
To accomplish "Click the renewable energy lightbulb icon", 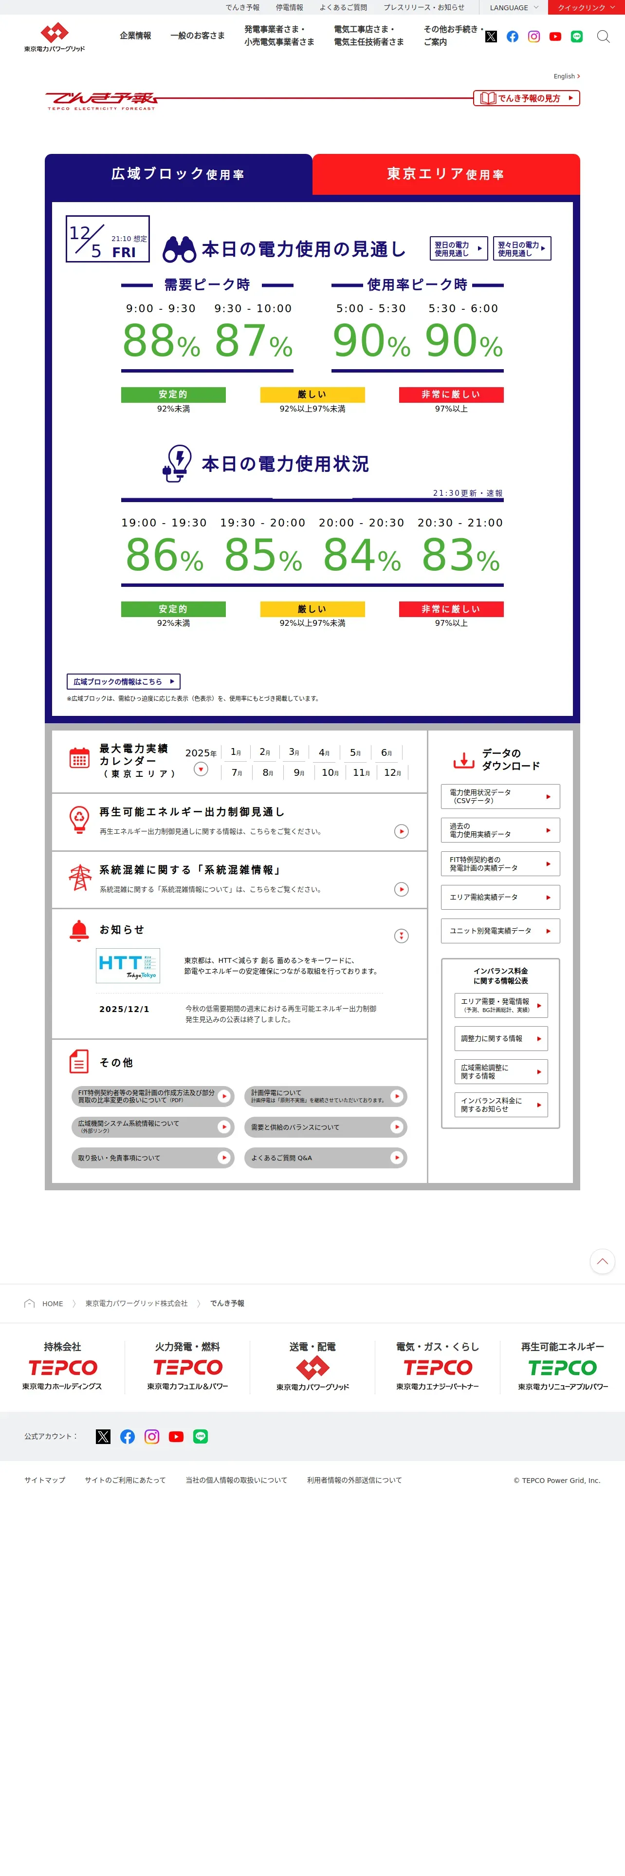I will 79,819.
